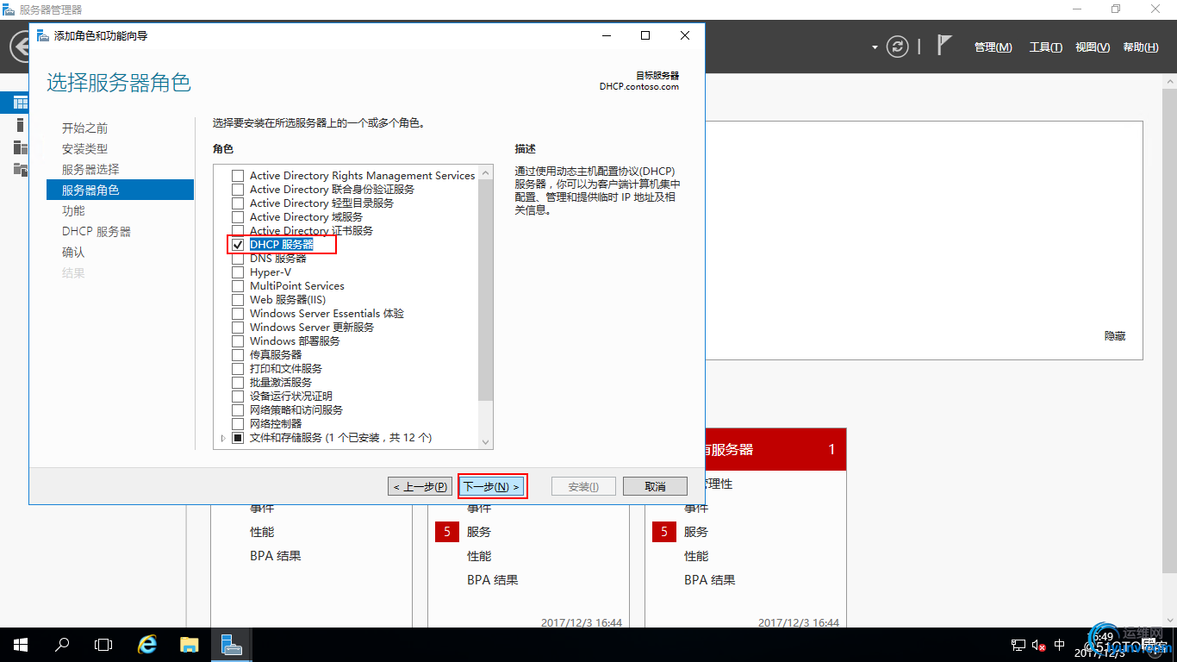Click the 下一步(N) button

492,486
